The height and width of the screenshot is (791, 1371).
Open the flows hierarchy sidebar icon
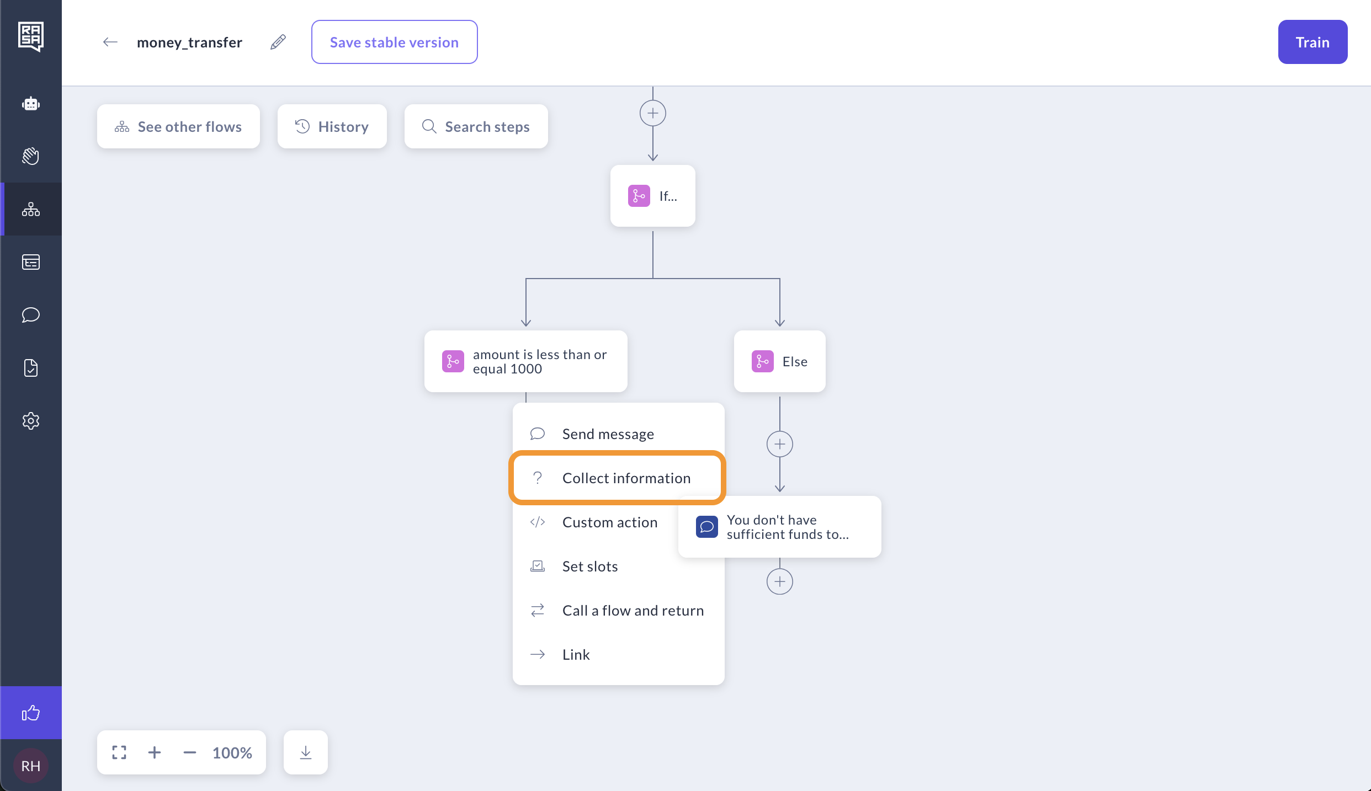pos(31,209)
